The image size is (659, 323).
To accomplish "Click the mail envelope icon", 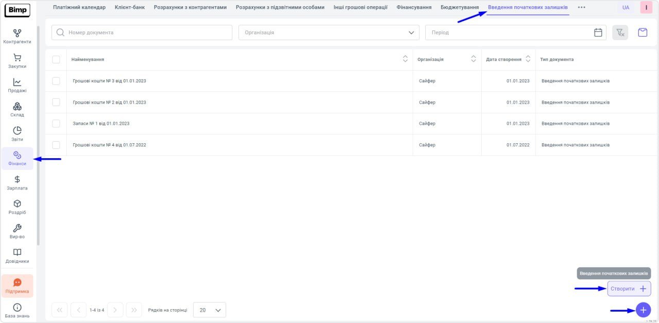I will (643, 32).
